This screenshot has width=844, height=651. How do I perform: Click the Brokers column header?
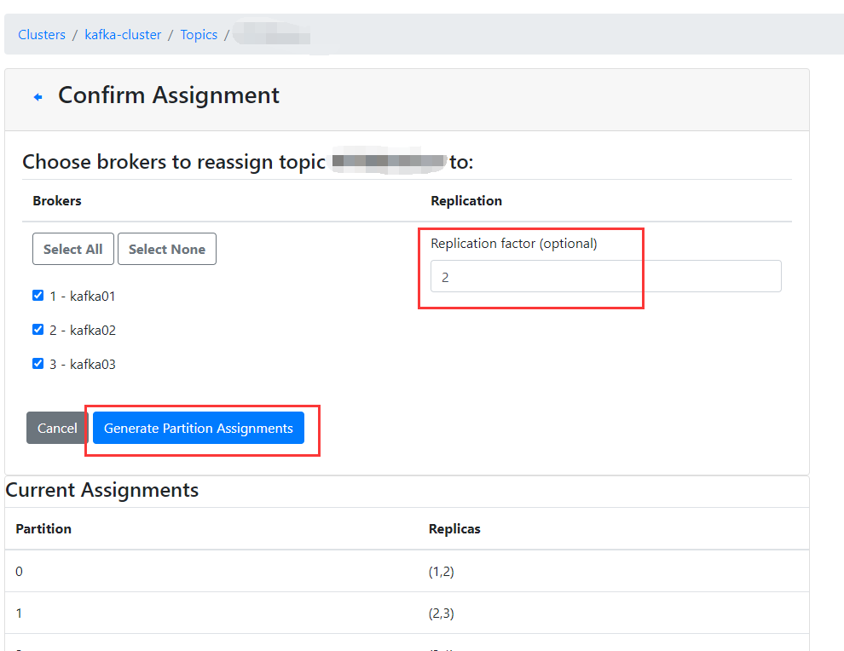point(56,200)
